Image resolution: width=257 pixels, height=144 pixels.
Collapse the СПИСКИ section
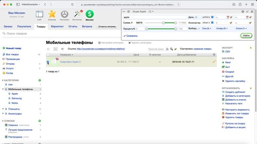click(x=3, y=121)
